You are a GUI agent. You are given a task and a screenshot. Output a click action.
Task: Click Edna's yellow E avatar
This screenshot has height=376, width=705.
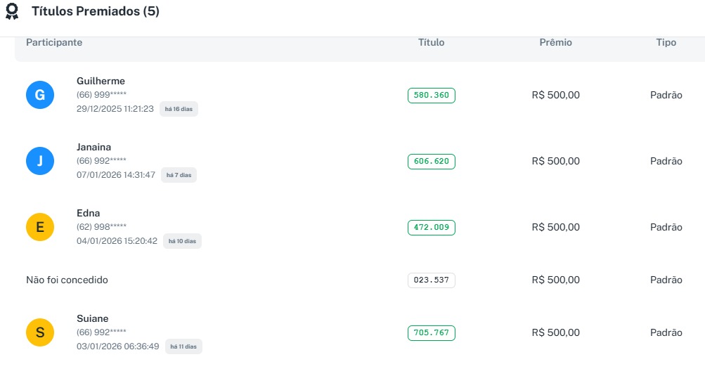click(40, 227)
